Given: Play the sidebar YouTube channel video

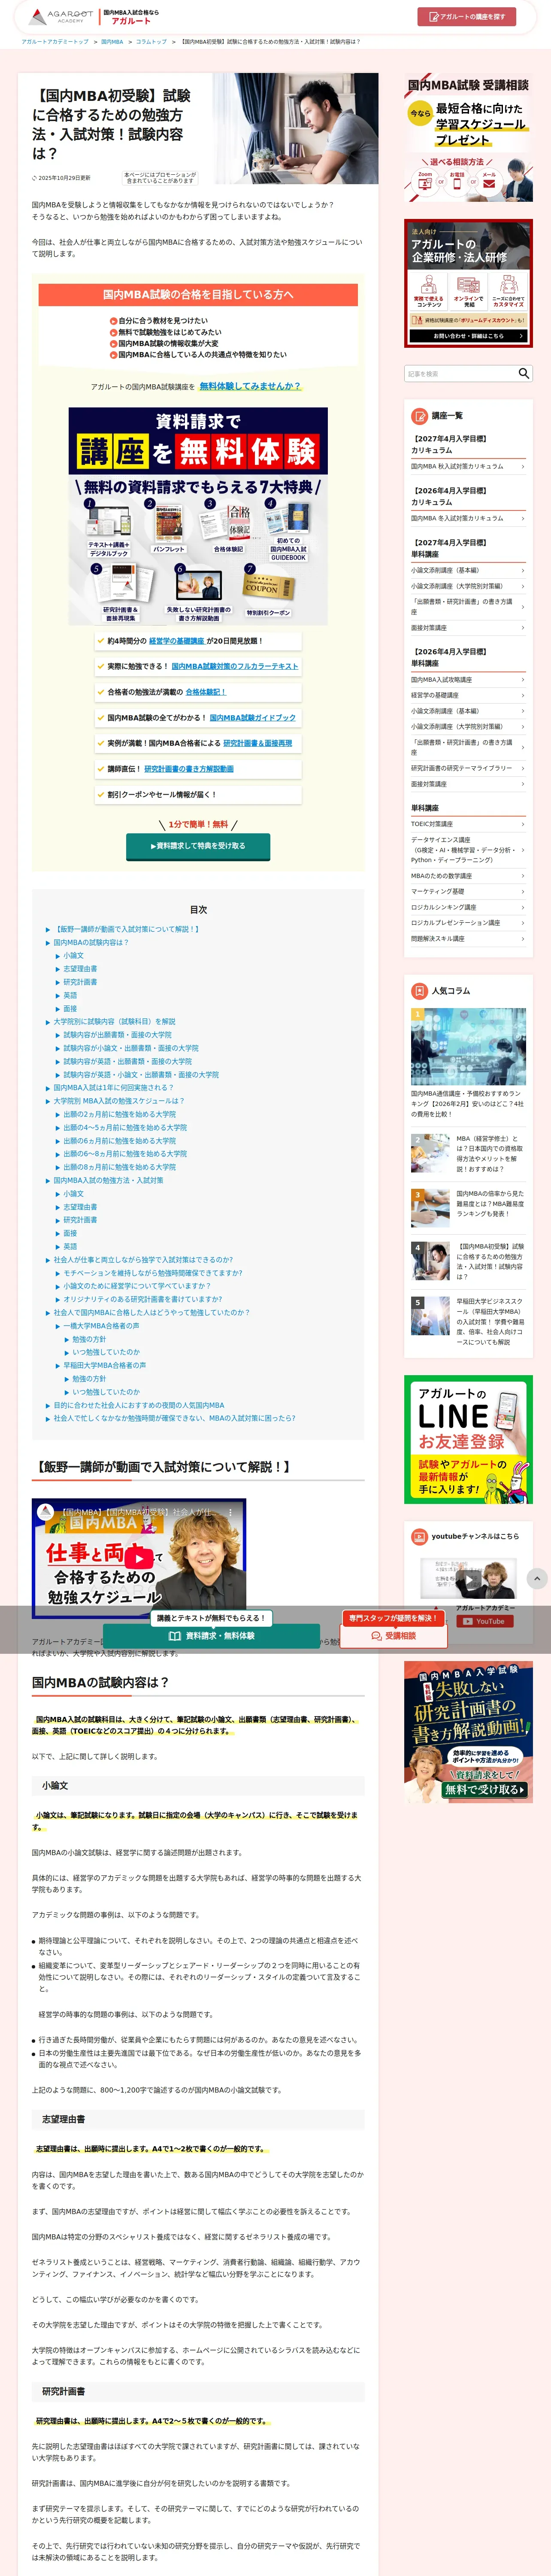Looking at the screenshot, I should (x=468, y=1581).
